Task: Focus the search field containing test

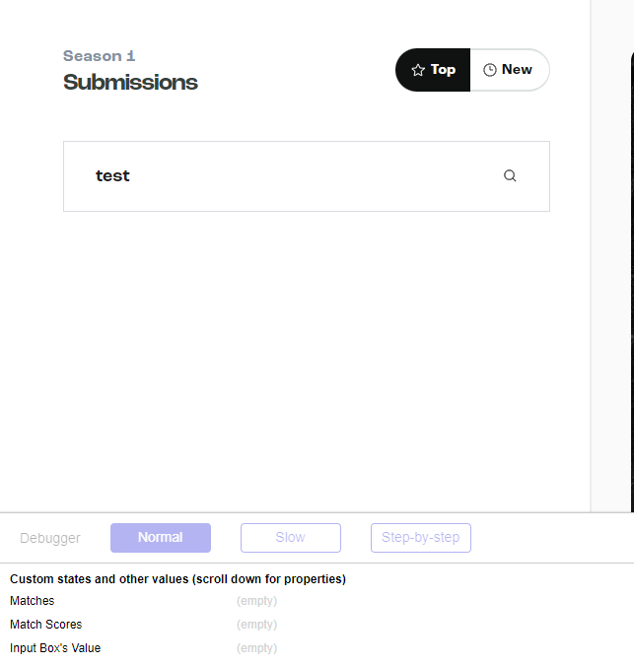Action: pos(307,176)
